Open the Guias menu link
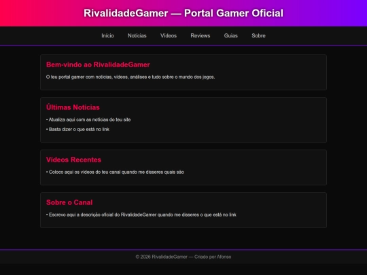The height and width of the screenshot is (275, 367). (x=231, y=35)
